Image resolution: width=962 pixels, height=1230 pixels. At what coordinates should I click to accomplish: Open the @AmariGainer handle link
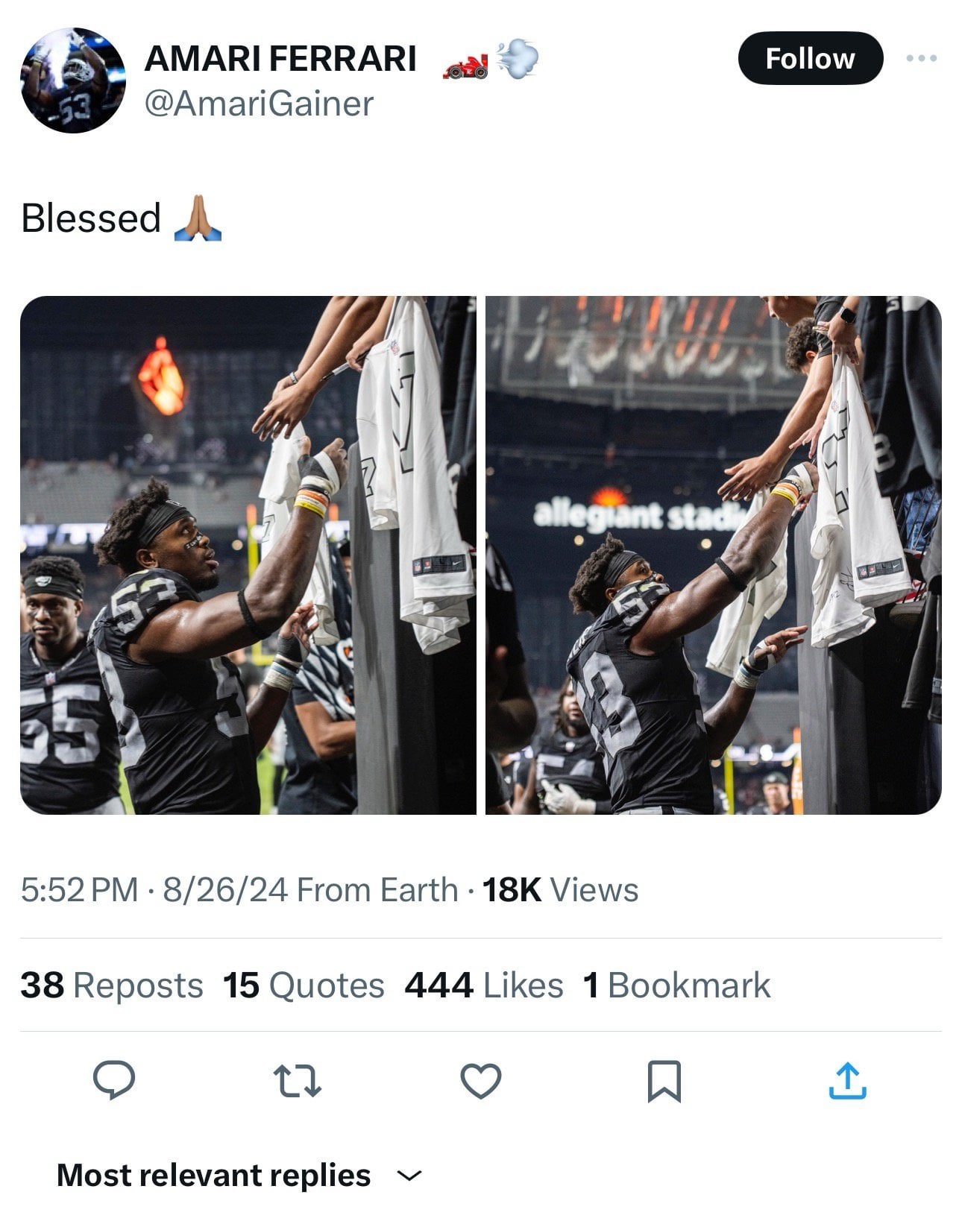click(258, 104)
